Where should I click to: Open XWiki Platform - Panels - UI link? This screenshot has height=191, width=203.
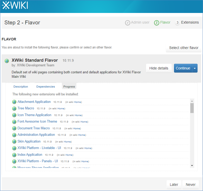[38, 161]
